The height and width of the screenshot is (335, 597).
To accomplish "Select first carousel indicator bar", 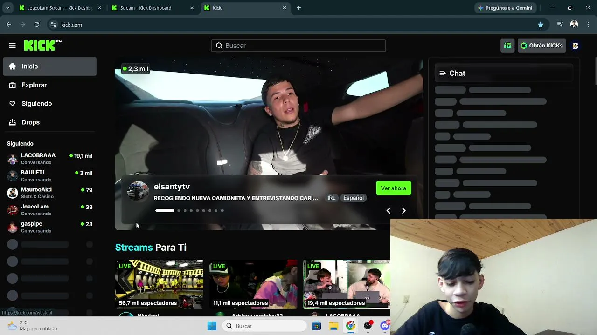I will [165, 211].
